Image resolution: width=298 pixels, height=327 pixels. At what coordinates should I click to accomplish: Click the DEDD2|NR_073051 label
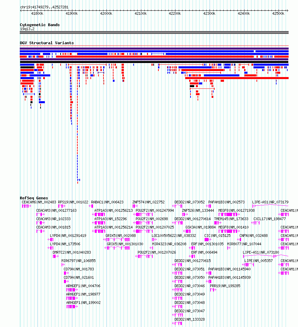(190, 269)
